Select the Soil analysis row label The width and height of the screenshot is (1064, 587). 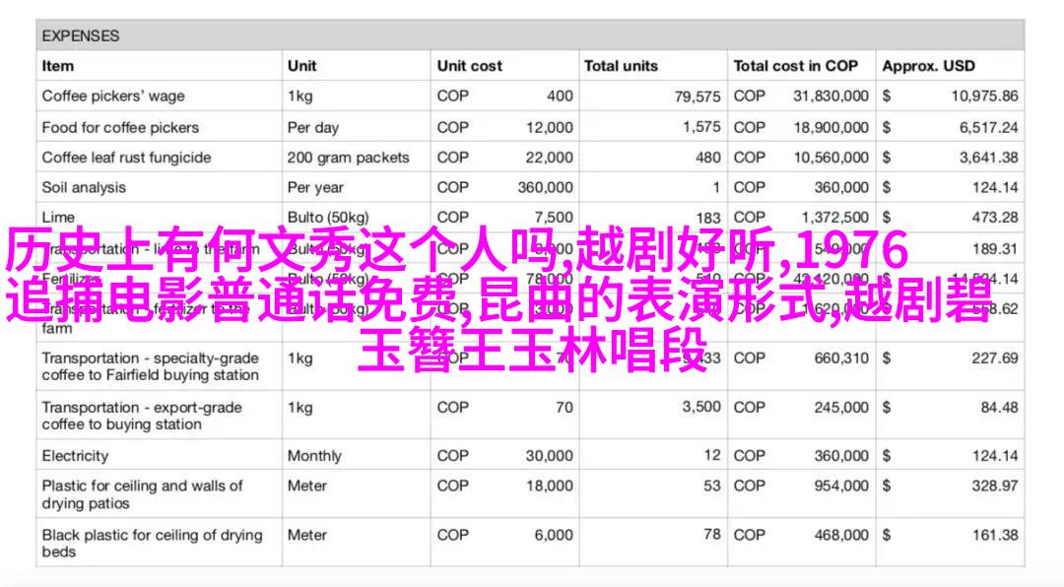point(84,187)
